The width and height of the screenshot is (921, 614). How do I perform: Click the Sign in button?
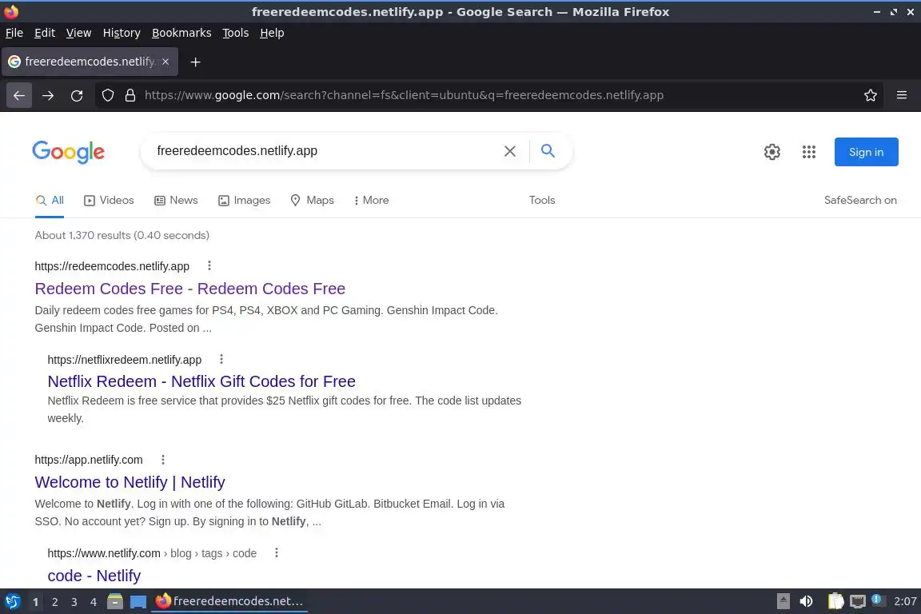pos(866,152)
